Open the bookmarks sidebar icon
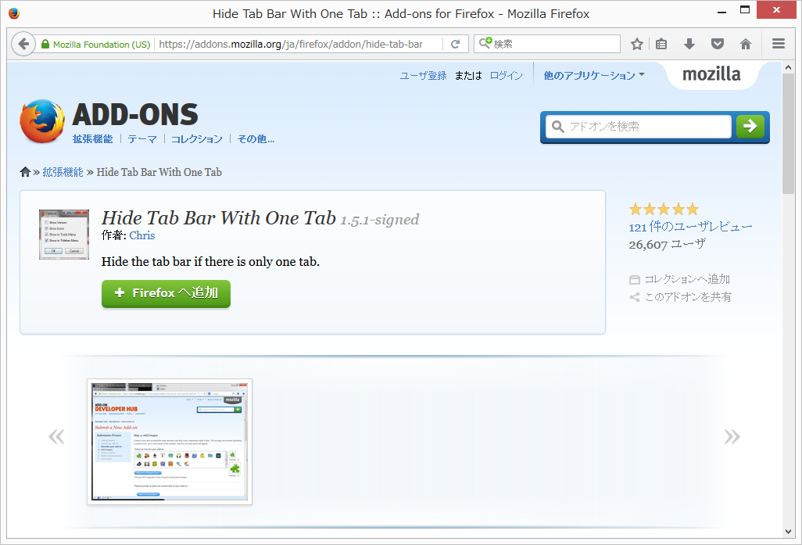 coord(661,44)
